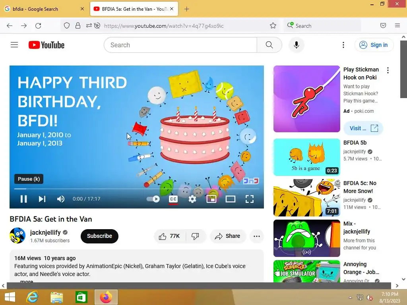The image size is (407, 305).
Task: Click the YouTube search input field
Action: 180,45
